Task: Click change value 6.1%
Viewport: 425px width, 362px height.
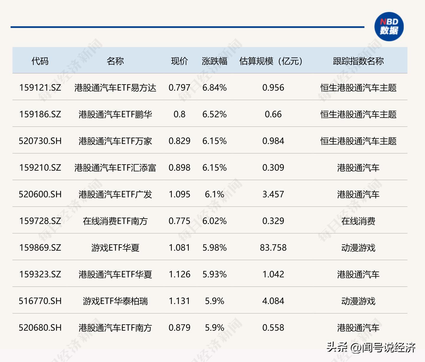Action: (x=215, y=194)
